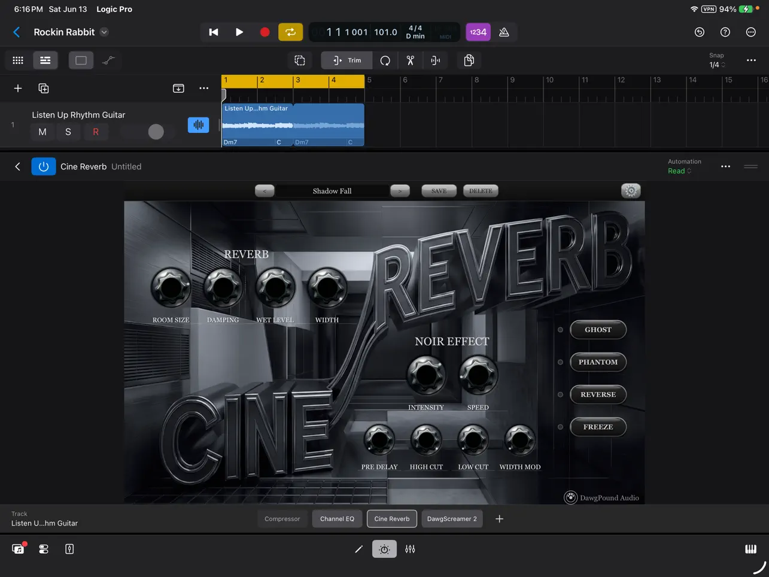Screen dimensions: 769x577
Task: Toggle the yellow cycle mode button
Action: click(291, 32)
